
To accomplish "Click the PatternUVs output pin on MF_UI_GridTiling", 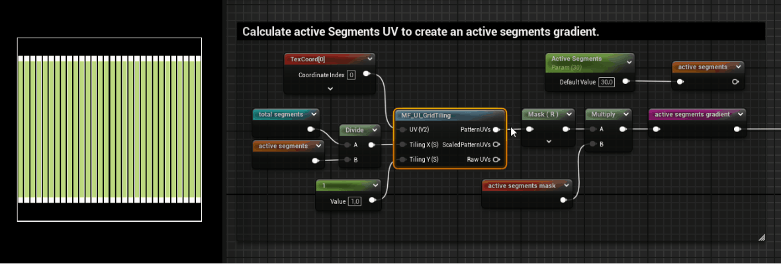I will 496,130.
